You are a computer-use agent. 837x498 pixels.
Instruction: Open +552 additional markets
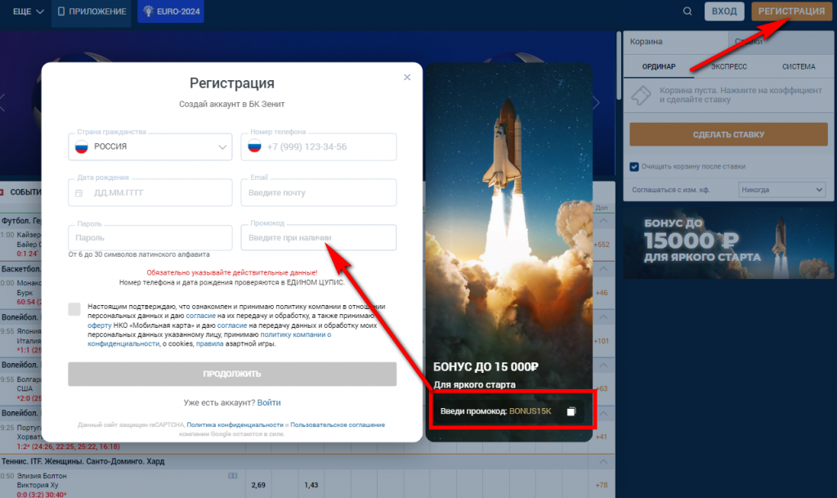(602, 245)
